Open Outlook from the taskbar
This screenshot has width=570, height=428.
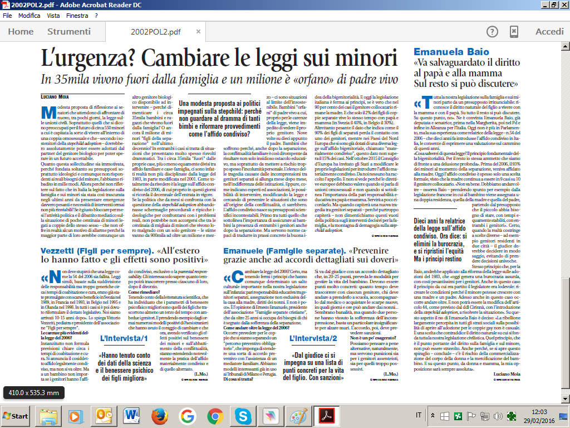pyautogui.click(x=104, y=416)
